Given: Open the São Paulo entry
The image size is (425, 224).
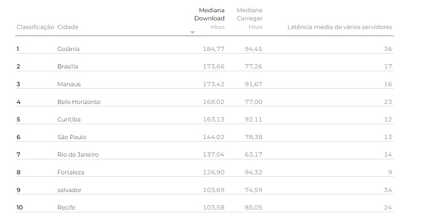Looking at the screenshot, I should click(71, 137).
